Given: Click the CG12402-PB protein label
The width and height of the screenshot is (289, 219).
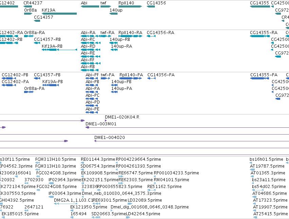Looking at the screenshot, I should pos(15,75).
